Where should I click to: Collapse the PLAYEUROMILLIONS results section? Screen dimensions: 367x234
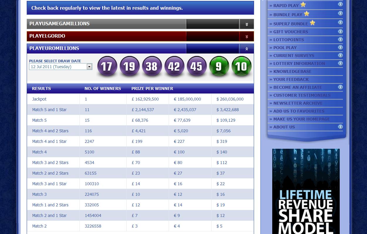coord(247,49)
